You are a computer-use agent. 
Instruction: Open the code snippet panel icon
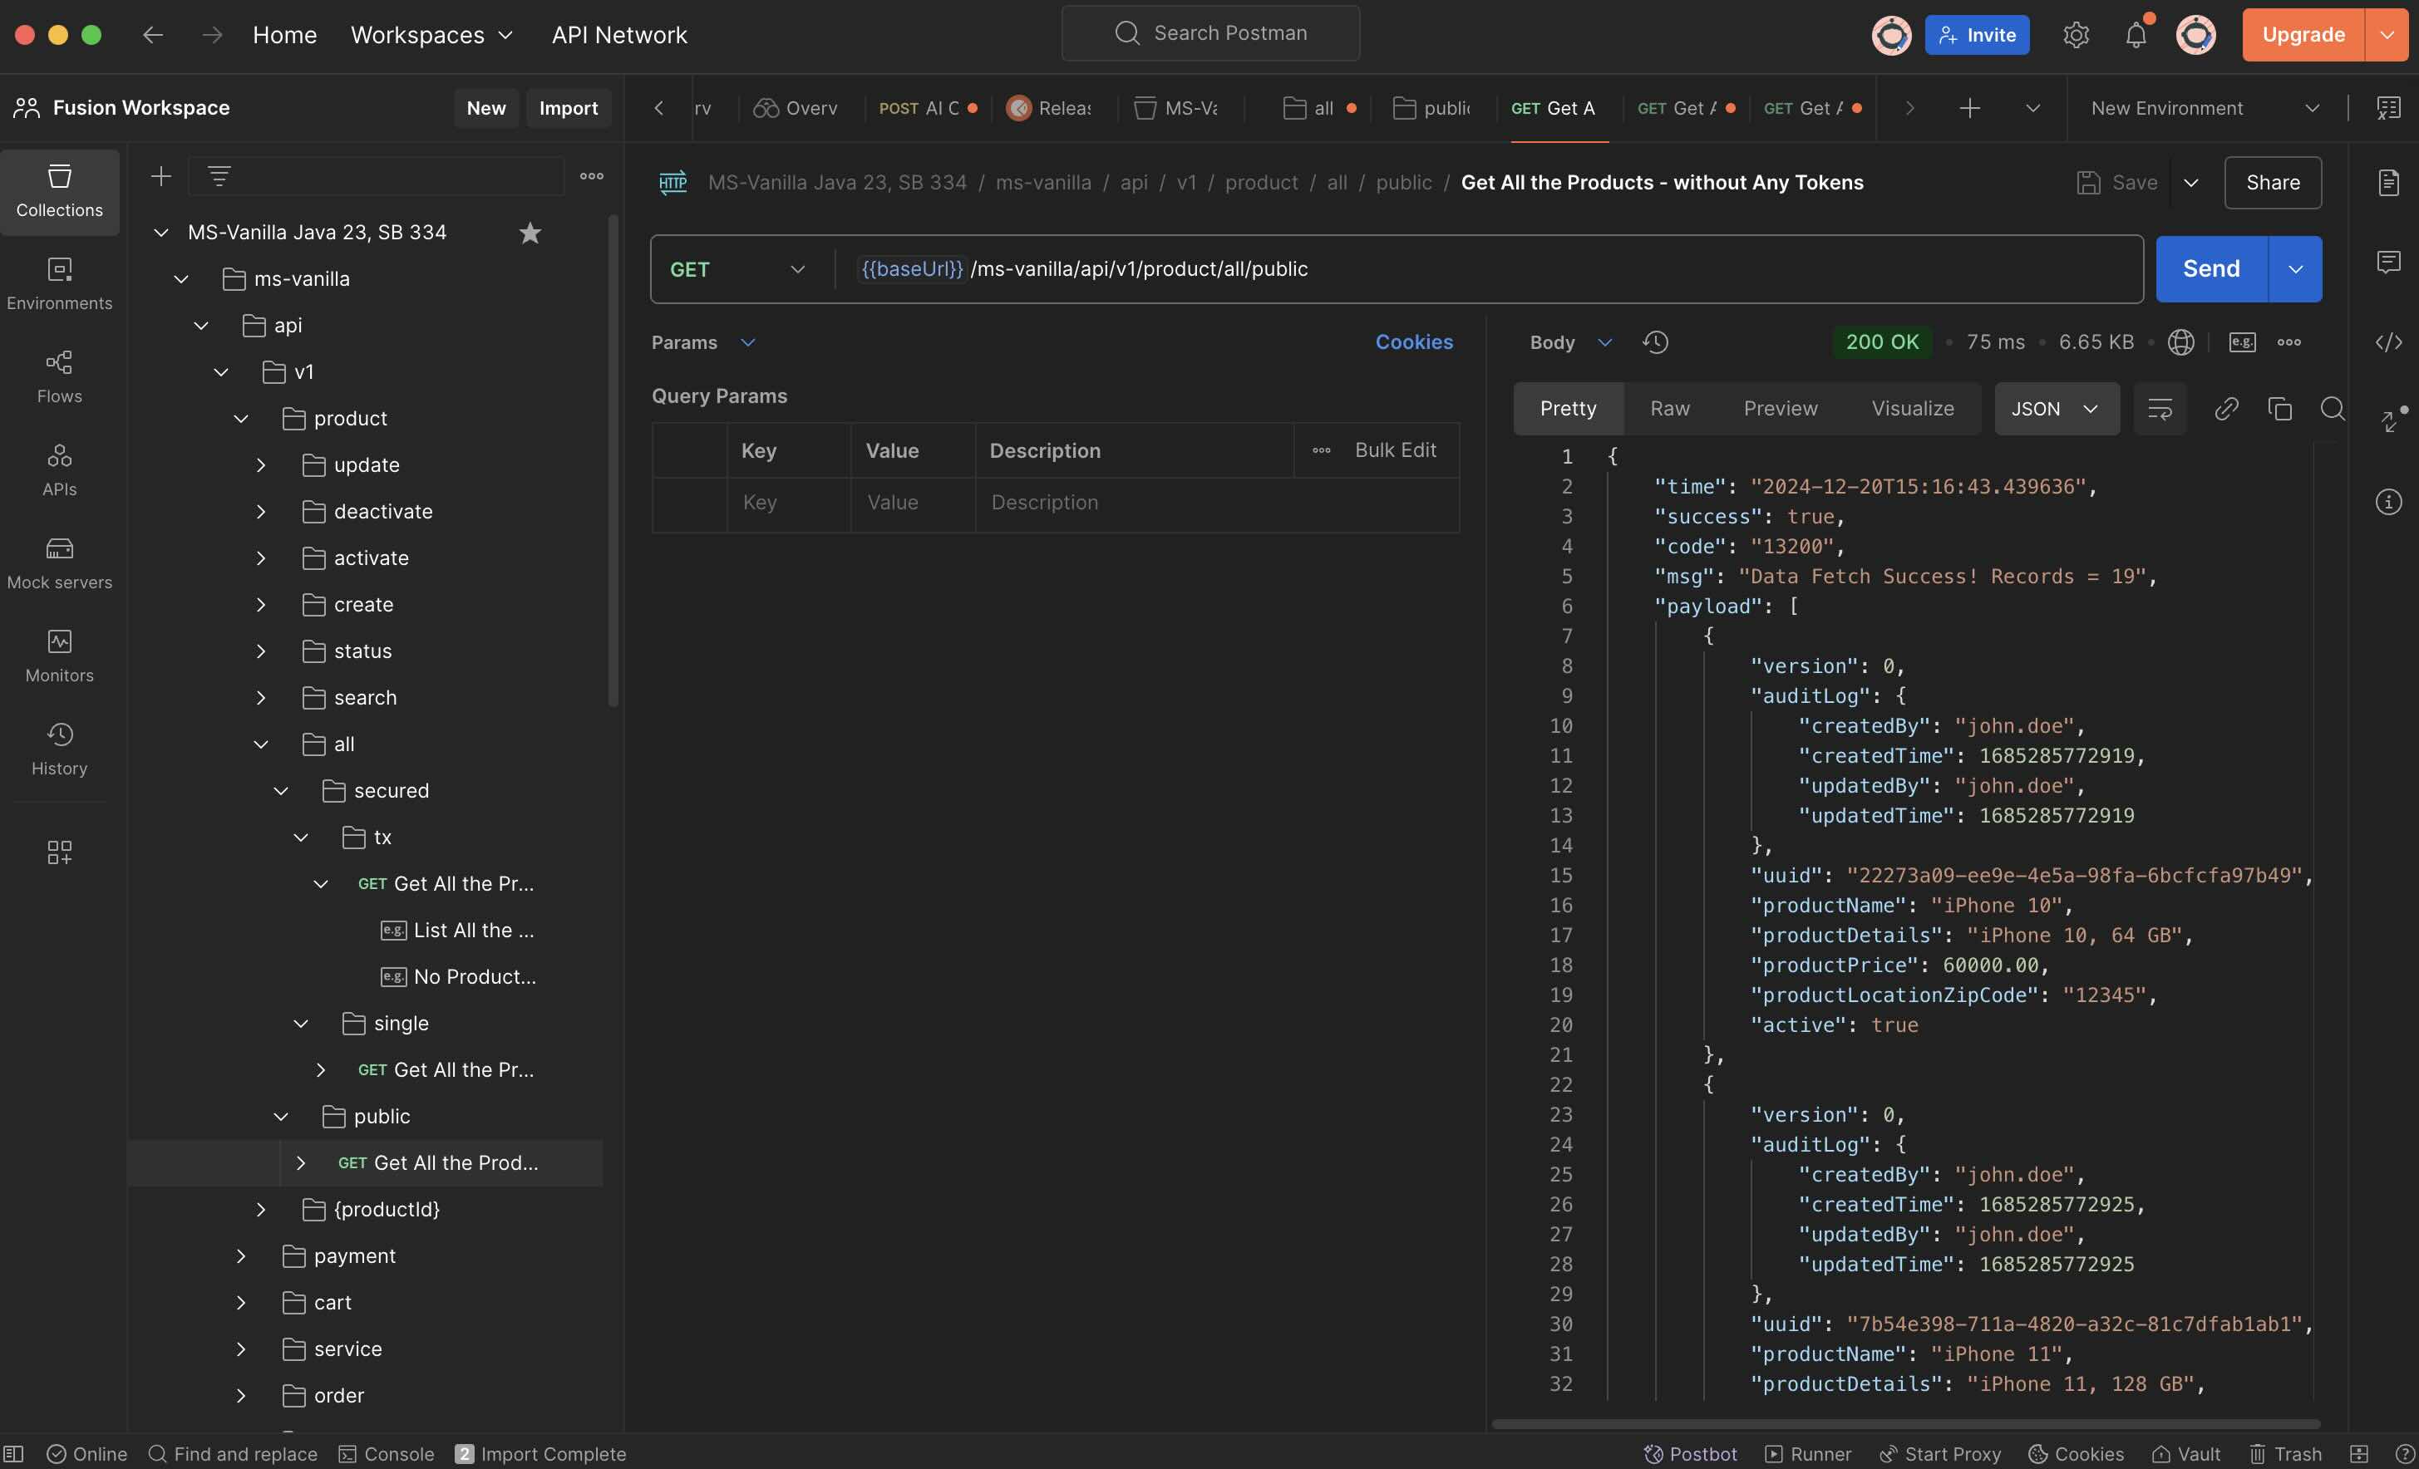tap(2387, 342)
